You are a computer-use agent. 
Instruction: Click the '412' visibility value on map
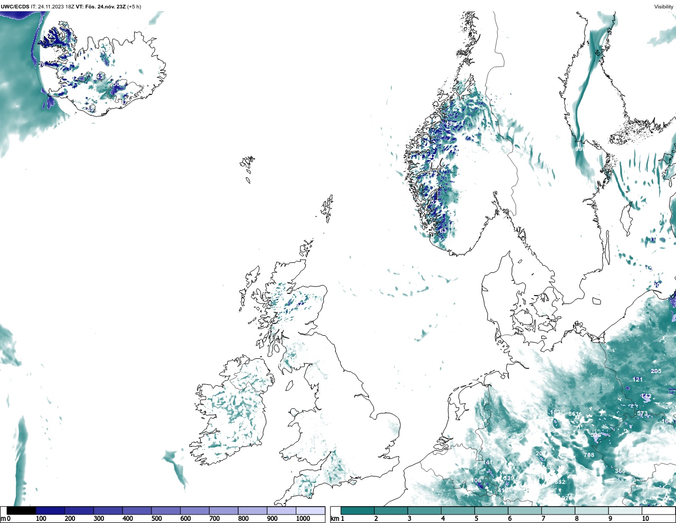(503, 490)
